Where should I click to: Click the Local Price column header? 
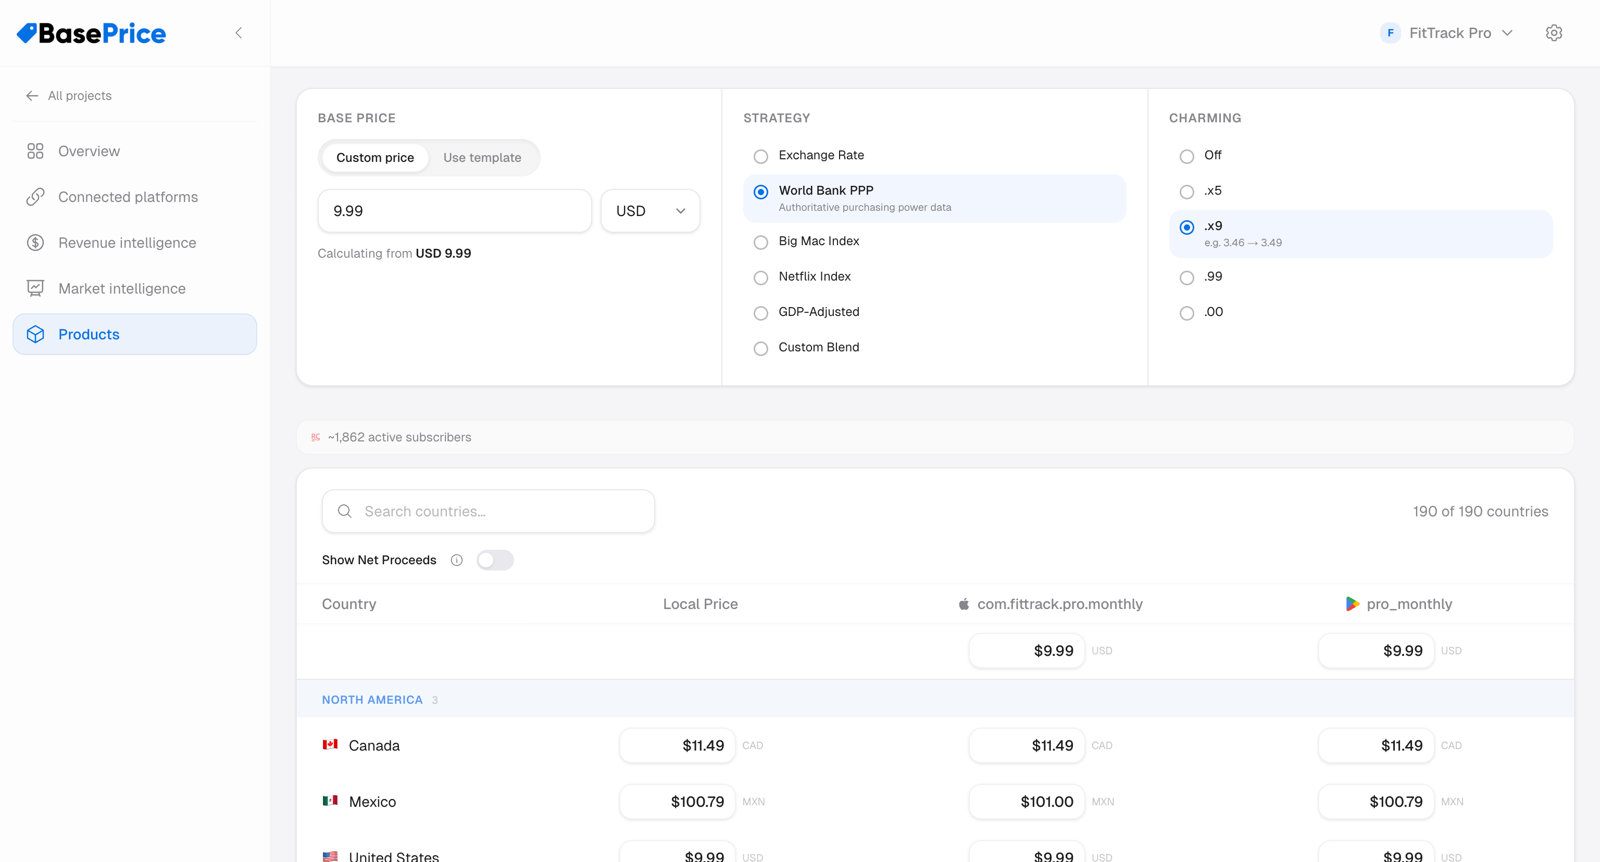(x=700, y=604)
